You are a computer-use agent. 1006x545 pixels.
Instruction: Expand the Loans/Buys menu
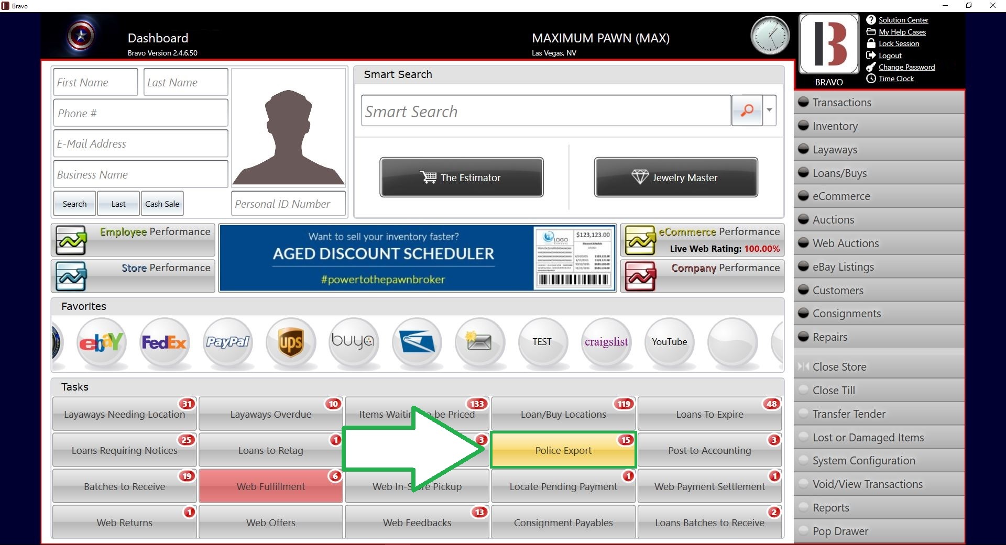click(x=879, y=173)
